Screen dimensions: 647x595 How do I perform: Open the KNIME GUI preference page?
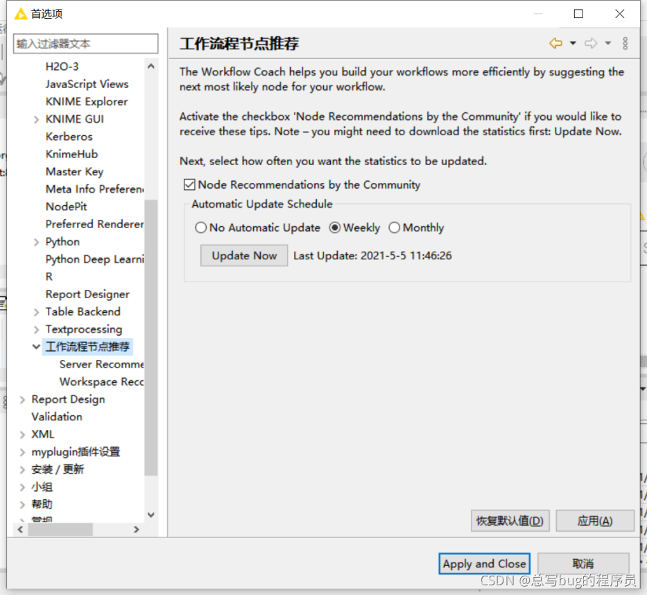[75, 119]
